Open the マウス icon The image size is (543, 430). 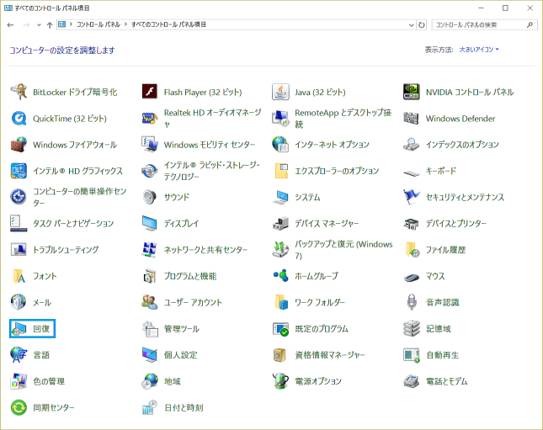(412, 276)
